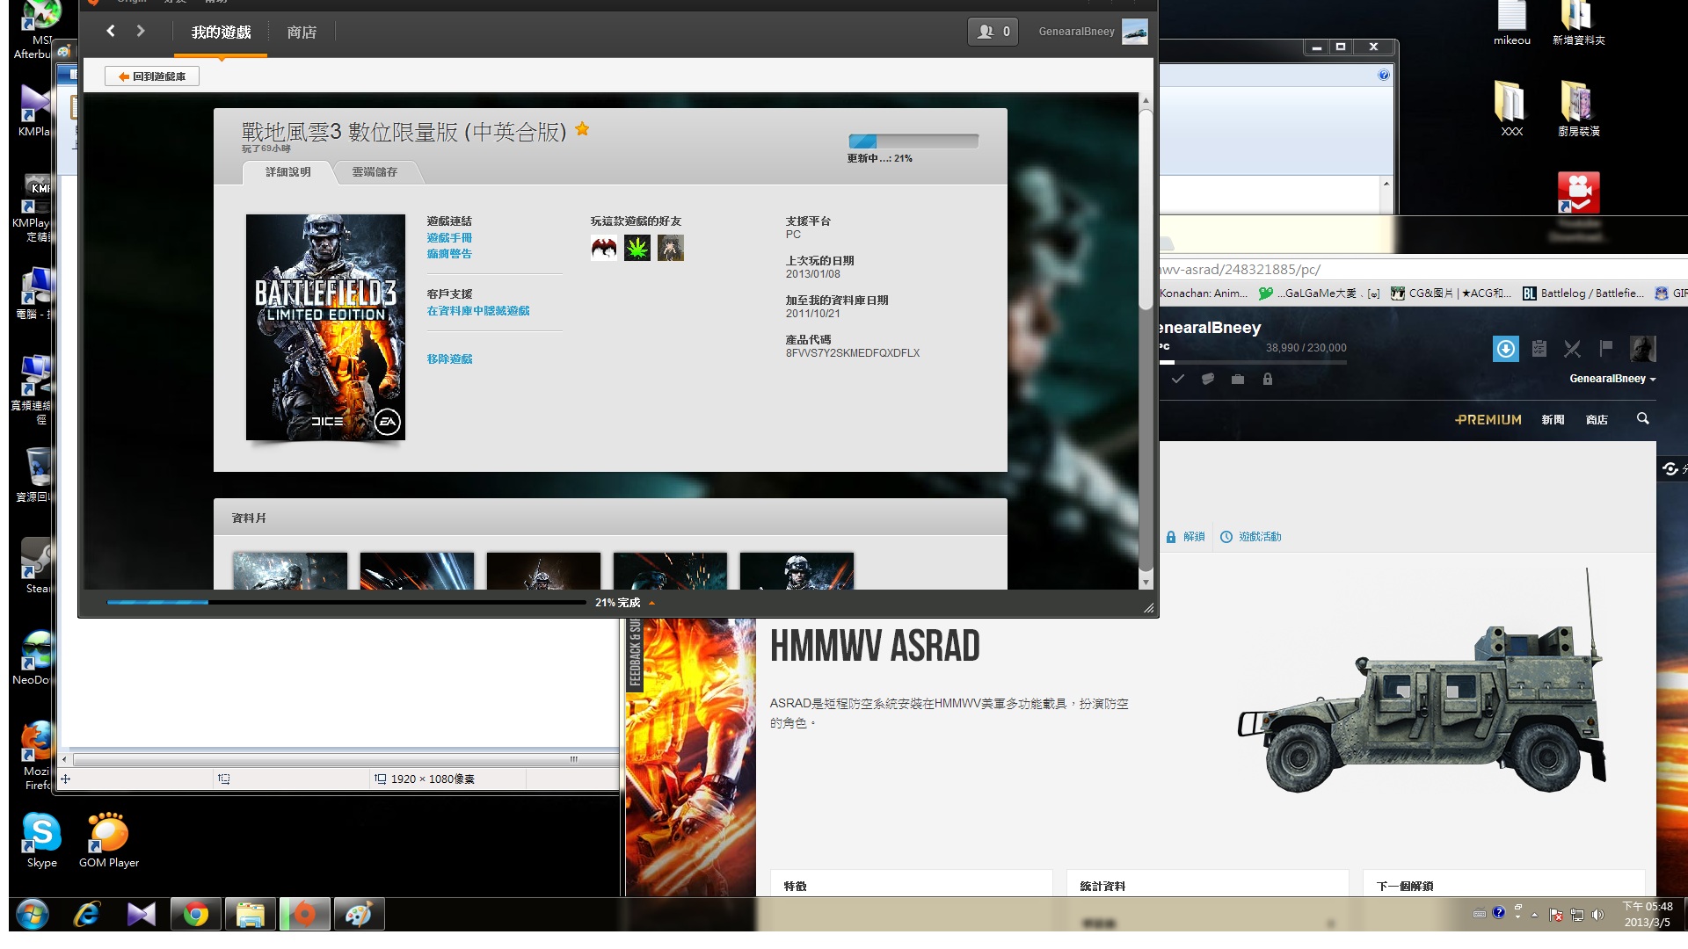Click the bottom download progress bar
1688x949 pixels.
[346, 603]
